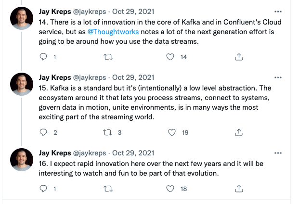Image resolution: width=299 pixels, height=204 pixels.
Task: Open more options for tweet 16
Action: 278,153
